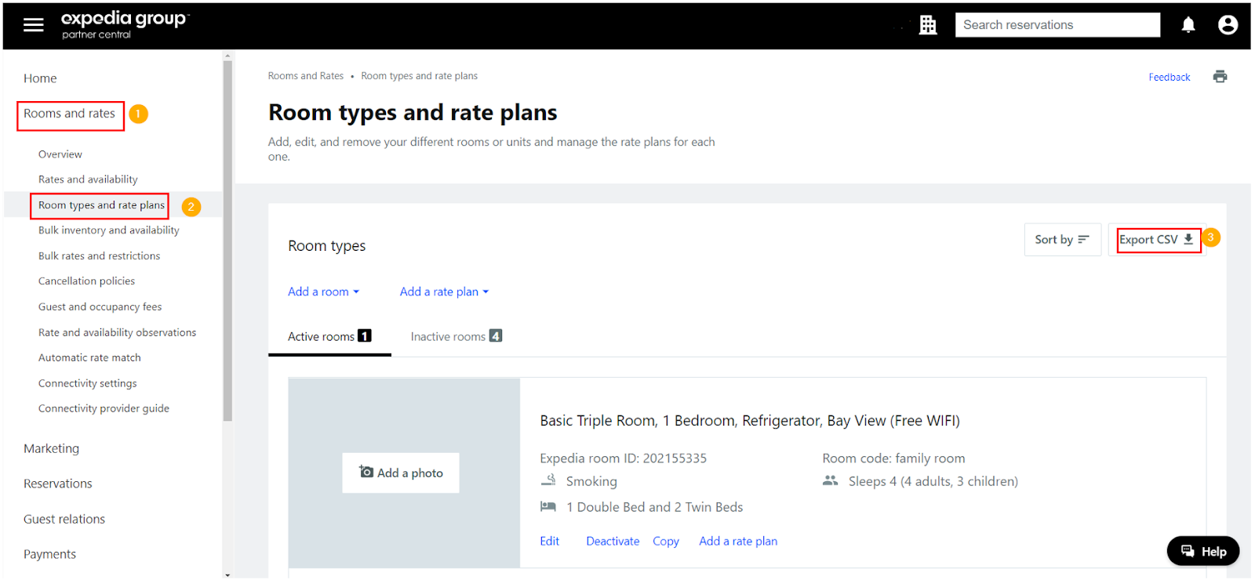Image resolution: width=1255 pixels, height=587 pixels.
Task: Open the Help chat button
Action: [1203, 551]
